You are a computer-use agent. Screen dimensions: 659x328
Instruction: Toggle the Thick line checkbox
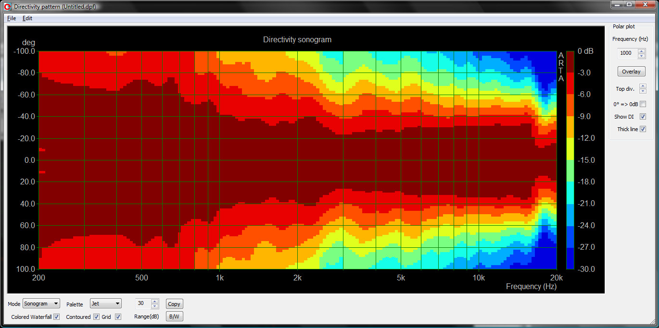pyautogui.click(x=643, y=129)
